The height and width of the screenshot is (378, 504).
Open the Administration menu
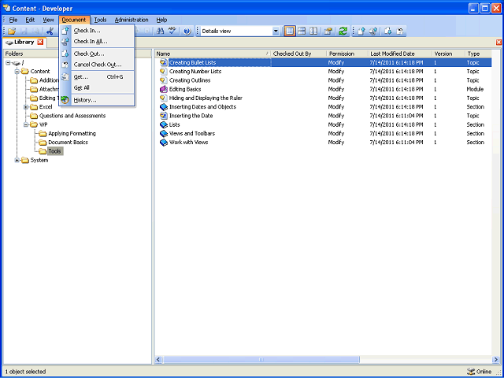(132, 20)
